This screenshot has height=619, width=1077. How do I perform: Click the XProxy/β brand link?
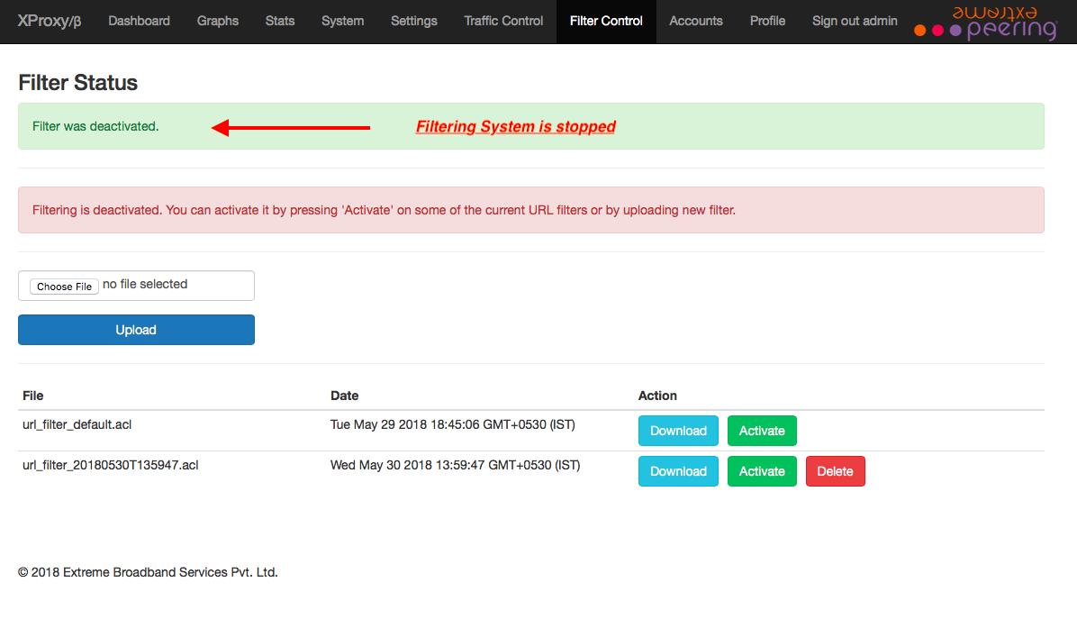pos(50,21)
